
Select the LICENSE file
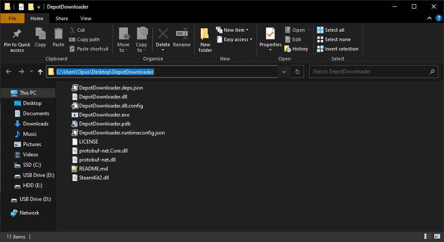[85, 142]
